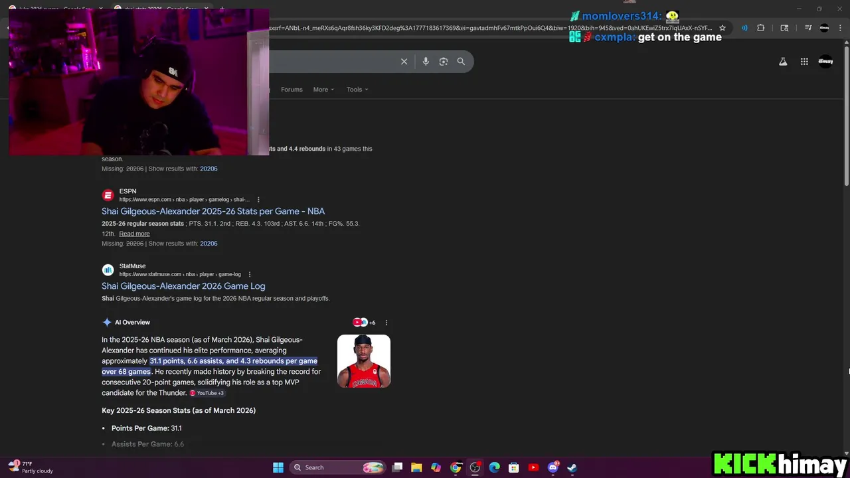Click the AI Overview sparkle icon
The height and width of the screenshot is (478, 850).
pos(107,323)
